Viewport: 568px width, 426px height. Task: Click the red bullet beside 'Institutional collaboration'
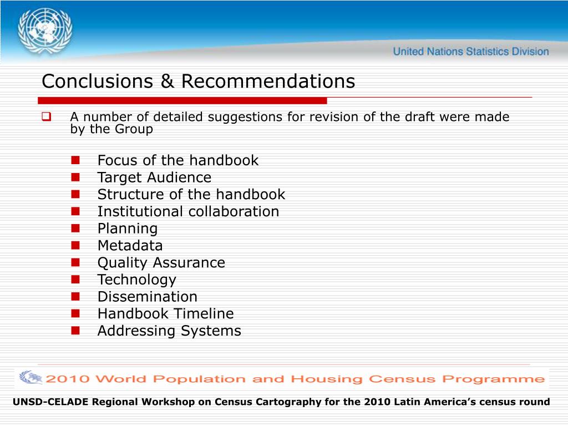(x=75, y=211)
